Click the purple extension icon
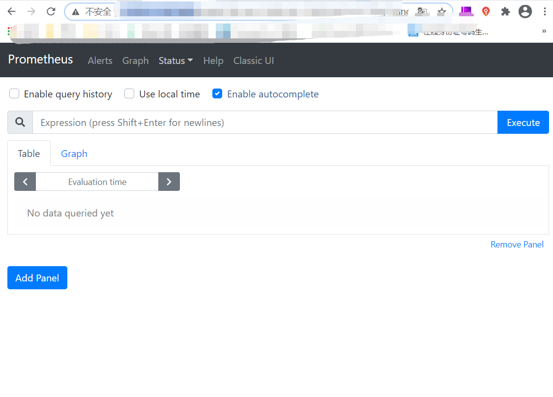Screen dimensions: 553x397 pos(466,12)
